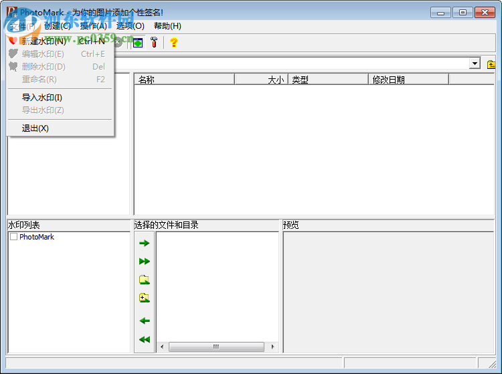
Task: Select the PhotoMark entry in watermark list
Action: point(37,237)
